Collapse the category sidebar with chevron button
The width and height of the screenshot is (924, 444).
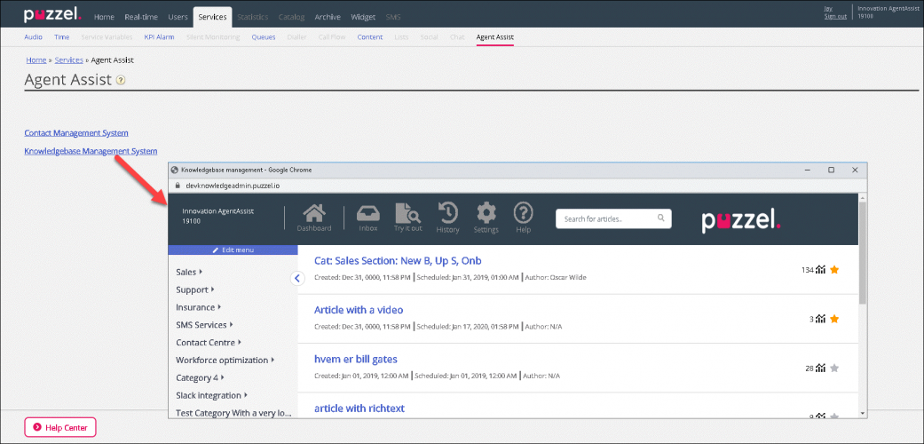(x=297, y=278)
